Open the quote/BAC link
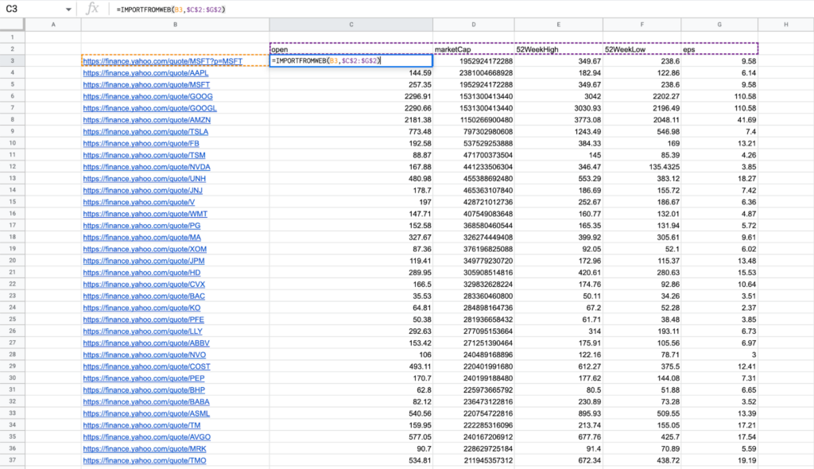Screen dimensions: 814x469 tap(144, 297)
